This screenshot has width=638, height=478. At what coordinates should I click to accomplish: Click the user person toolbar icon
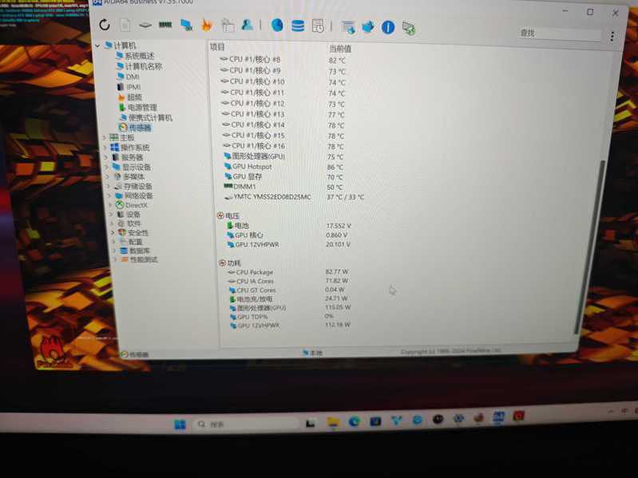(x=247, y=26)
